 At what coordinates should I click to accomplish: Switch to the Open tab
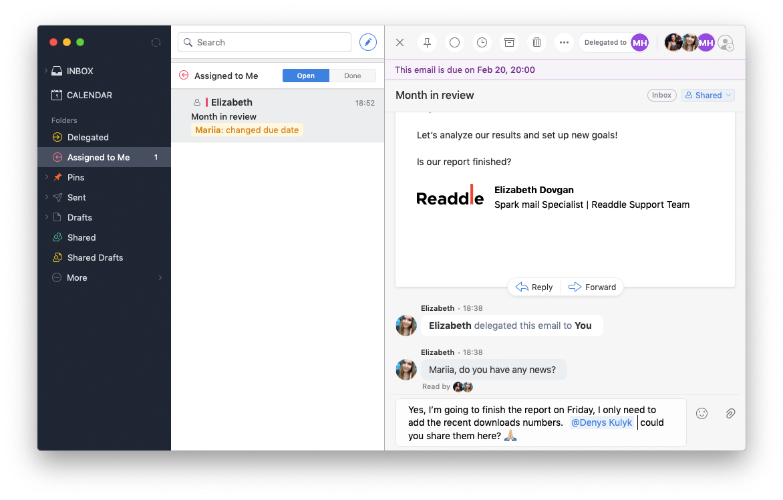click(x=305, y=76)
